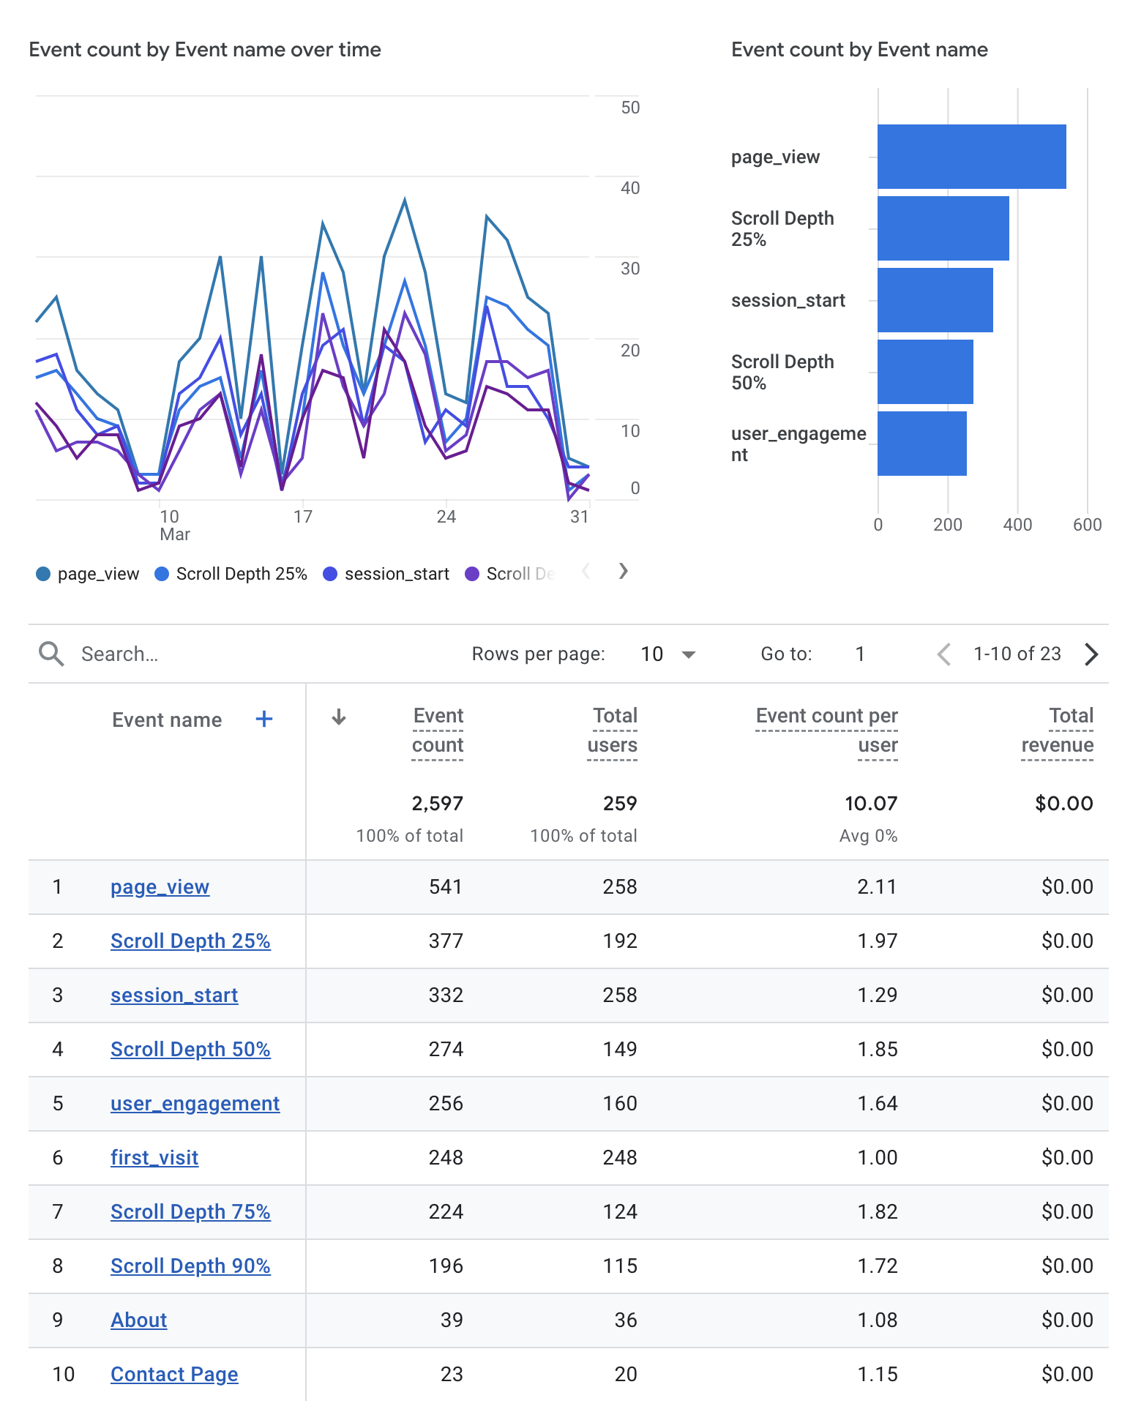Sort by Event count column header
1122x1409 pixels.
pos(438,730)
